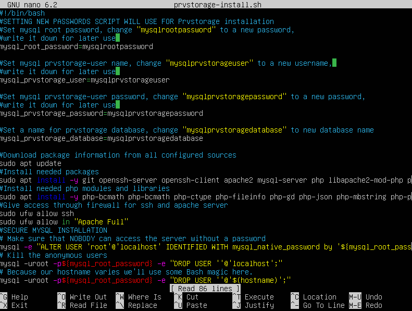This screenshot has height=311, width=412.
Task: Click the quoted "mysqlprvstoragedatabase" in the comment
Action: click(234, 130)
